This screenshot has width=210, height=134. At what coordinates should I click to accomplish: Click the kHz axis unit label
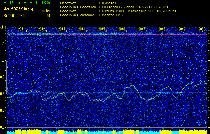pyautogui.click(x=3, y=27)
